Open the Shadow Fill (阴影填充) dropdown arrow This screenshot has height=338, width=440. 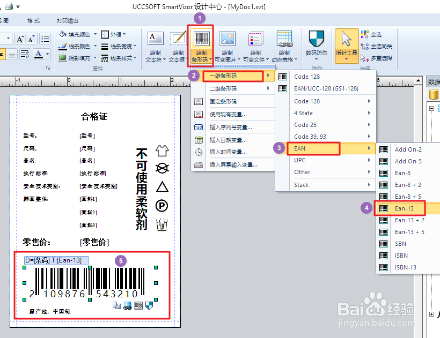[x=95, y=58]
